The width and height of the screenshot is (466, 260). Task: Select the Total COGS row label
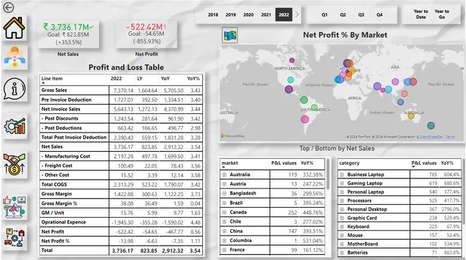(54, 184)
